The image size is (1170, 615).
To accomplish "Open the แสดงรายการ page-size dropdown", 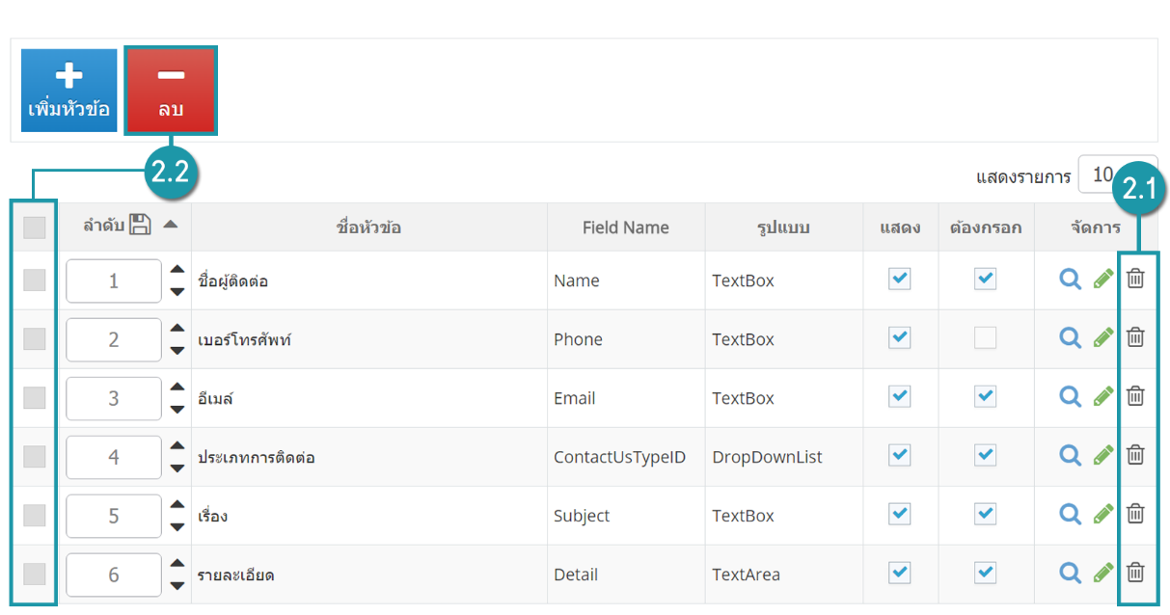I will click(x=1117, y=175).
